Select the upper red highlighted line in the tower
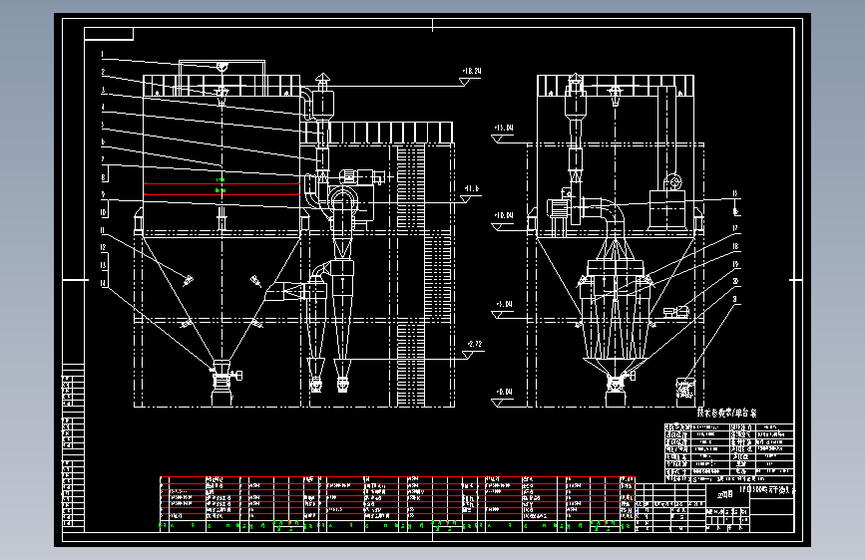This screenshot has width=865, height=560. pos(221,183)
